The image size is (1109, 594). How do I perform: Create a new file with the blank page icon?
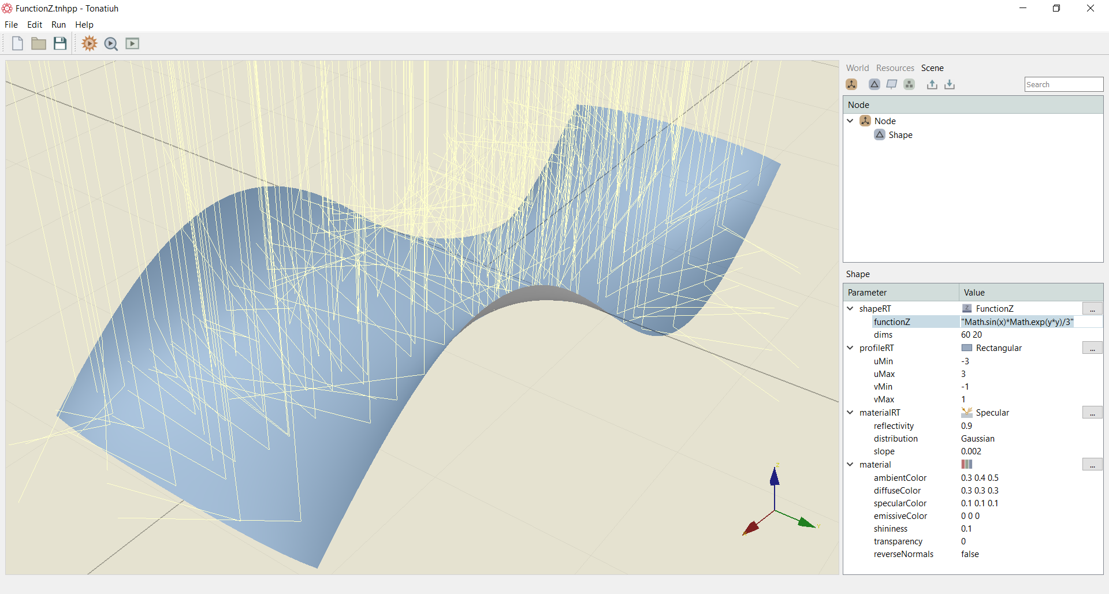pyautogui.click(x=17, y=43)
